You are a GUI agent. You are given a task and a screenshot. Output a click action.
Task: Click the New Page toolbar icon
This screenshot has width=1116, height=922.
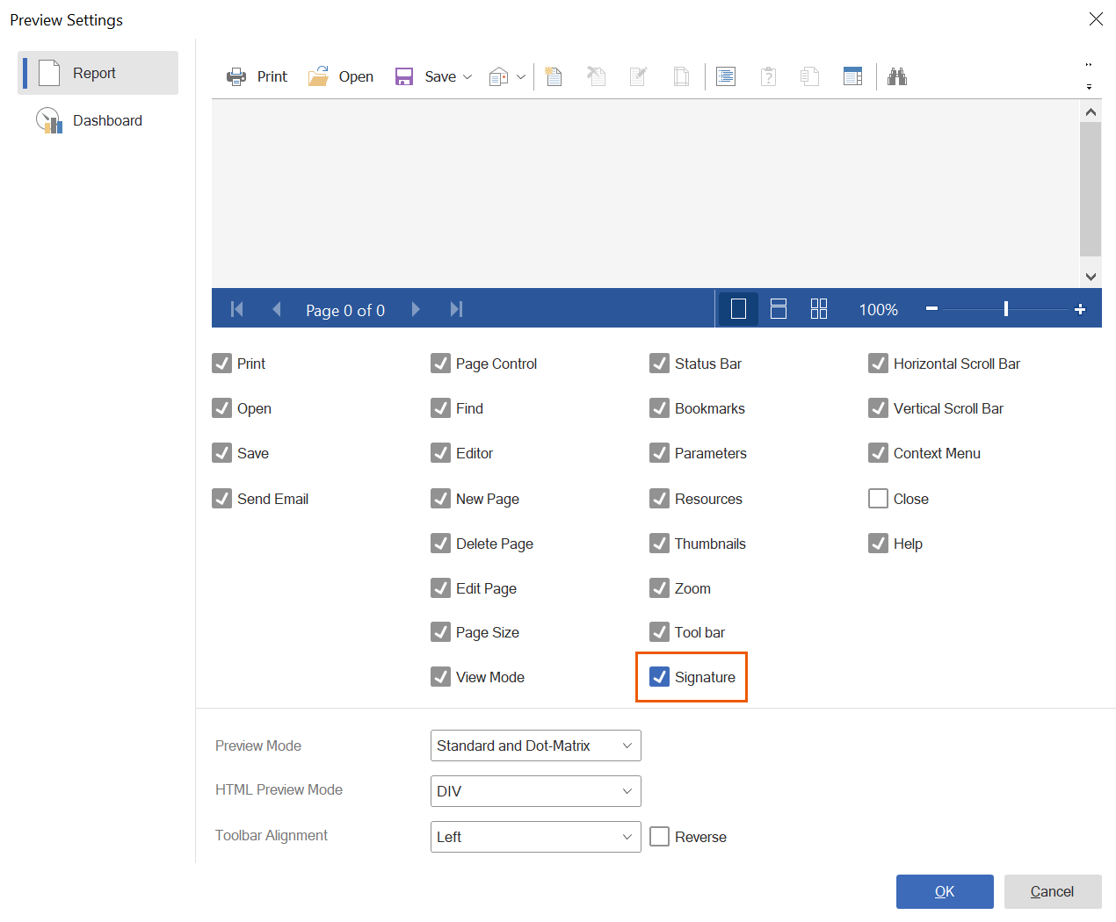pyautogui.click(x=554, y=76)
